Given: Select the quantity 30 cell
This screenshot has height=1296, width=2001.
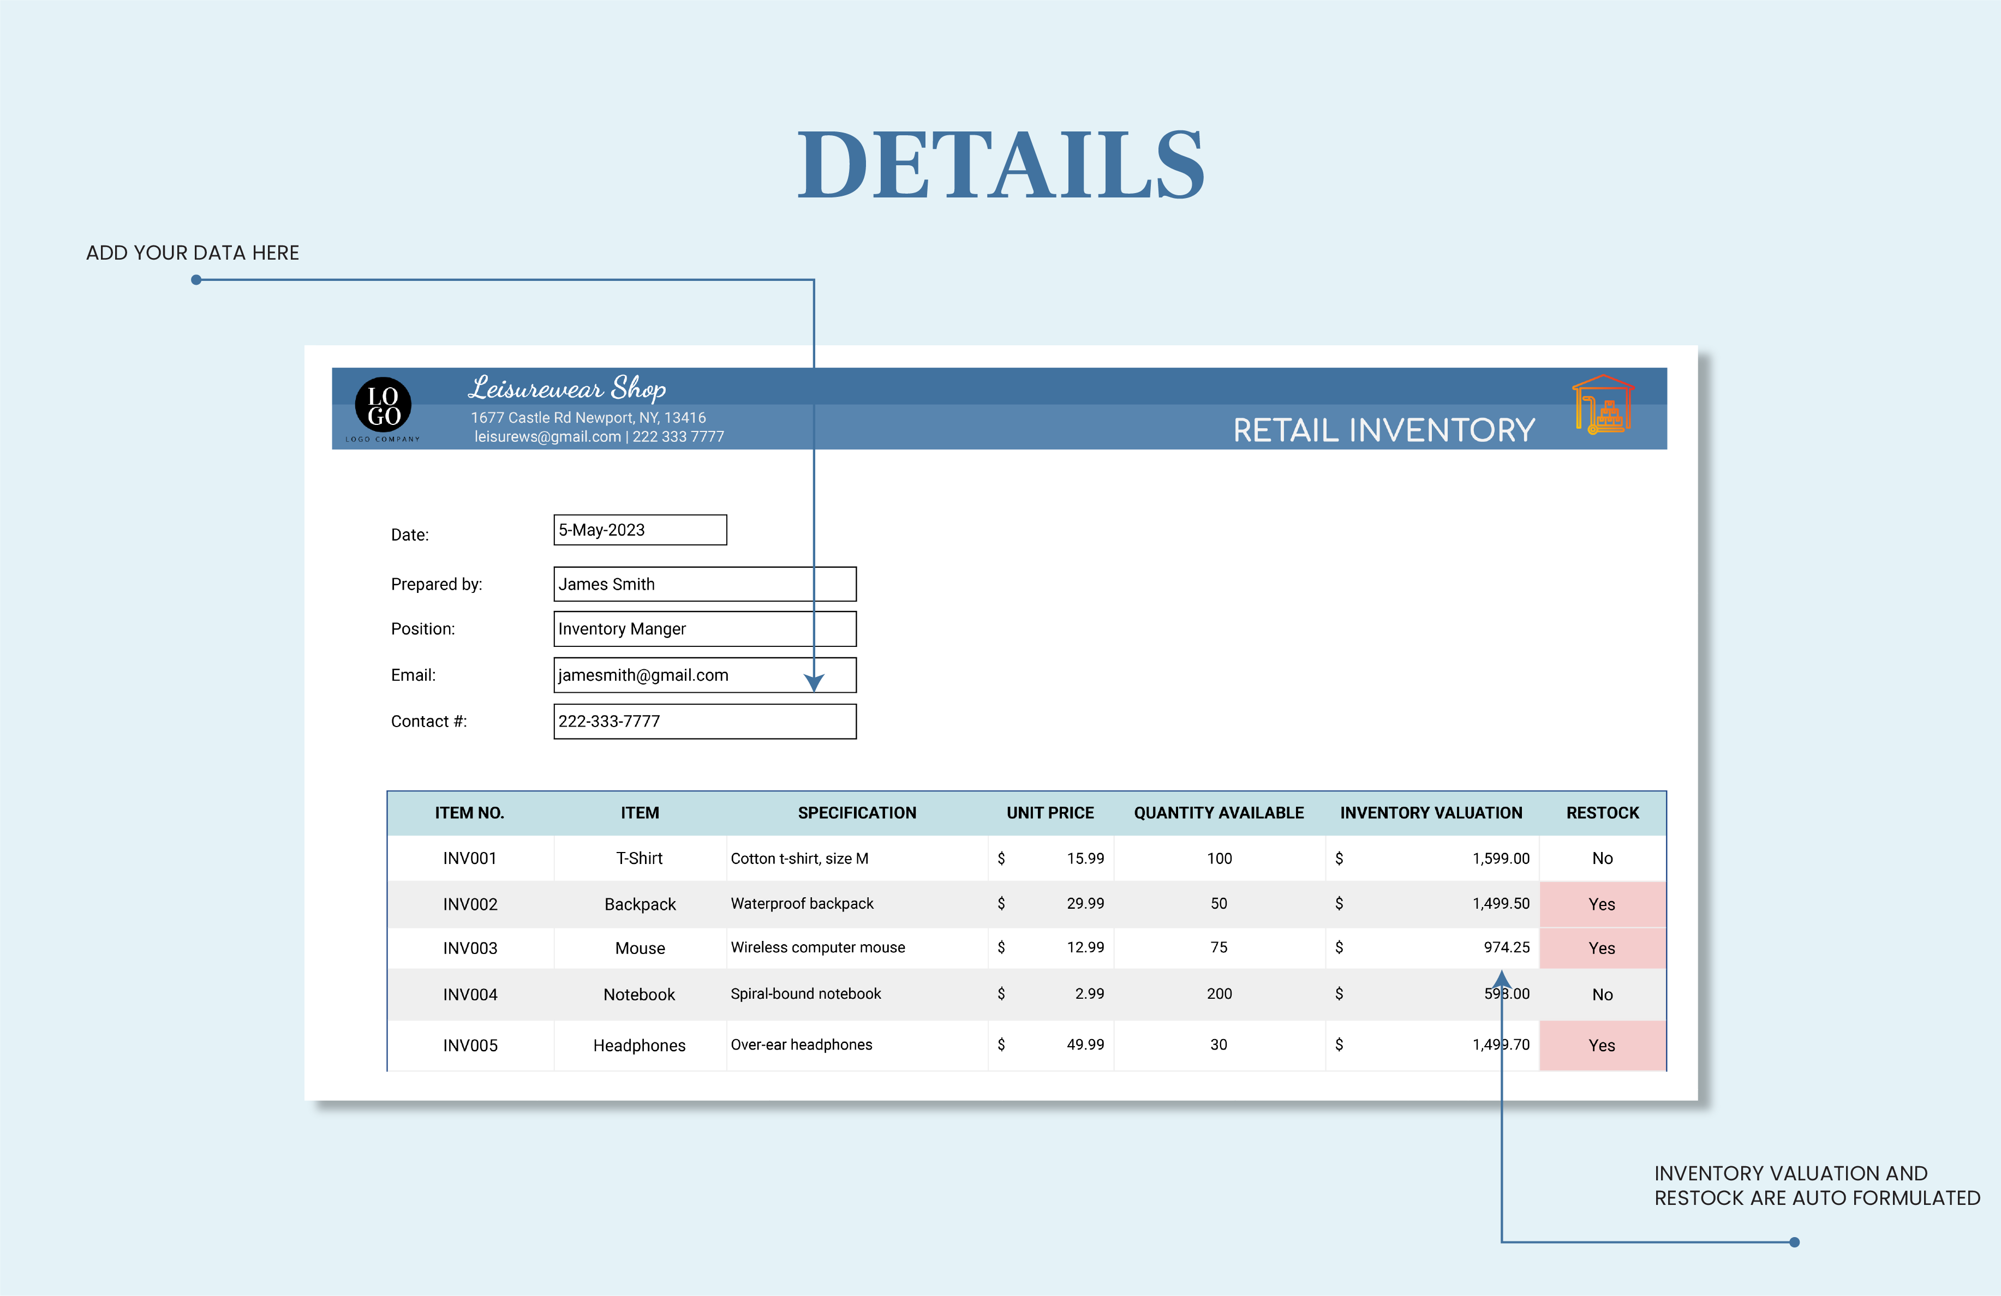Looking at the screenshot, I should pyautogui.click(x=1219, y=1046).
